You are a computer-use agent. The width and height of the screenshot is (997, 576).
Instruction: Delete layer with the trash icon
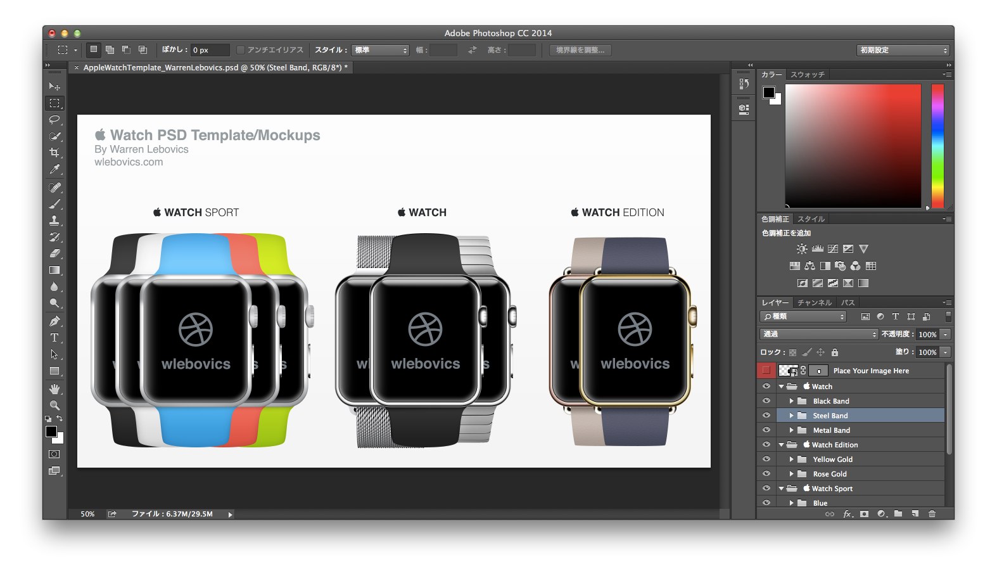(x=932, y=514)
